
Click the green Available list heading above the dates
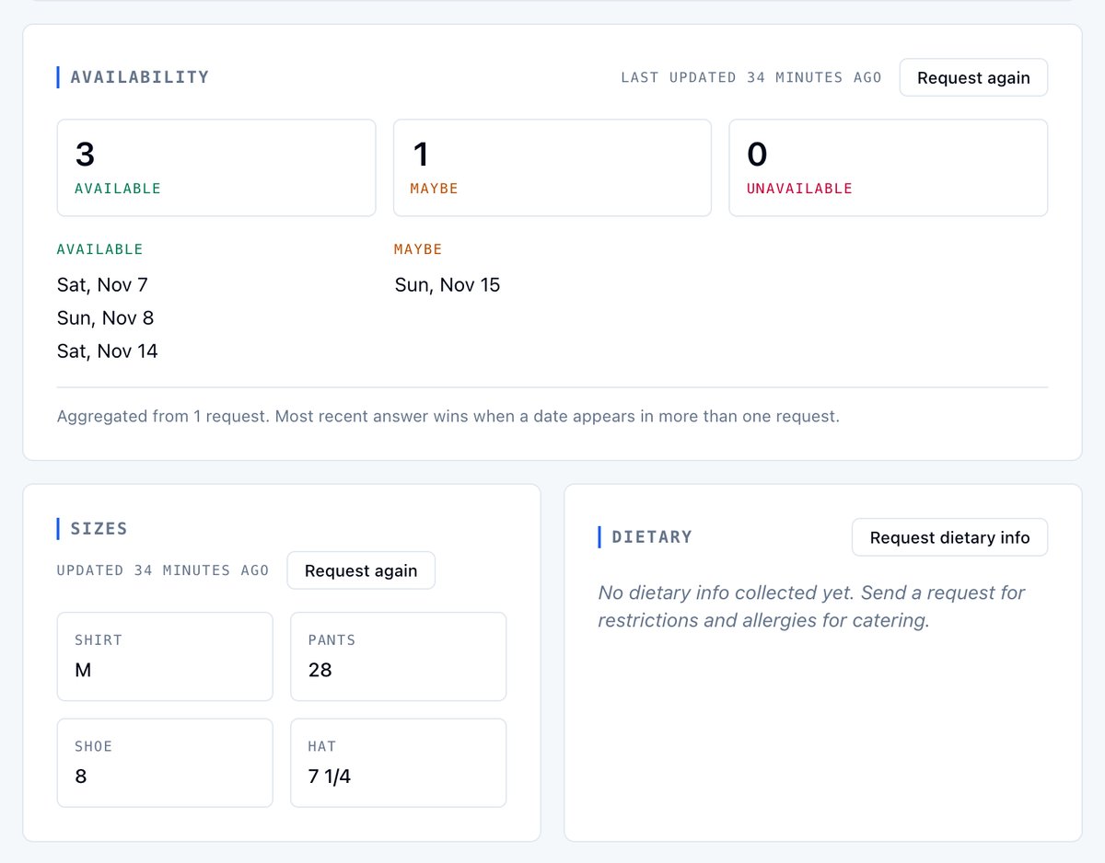click(99, 249)
